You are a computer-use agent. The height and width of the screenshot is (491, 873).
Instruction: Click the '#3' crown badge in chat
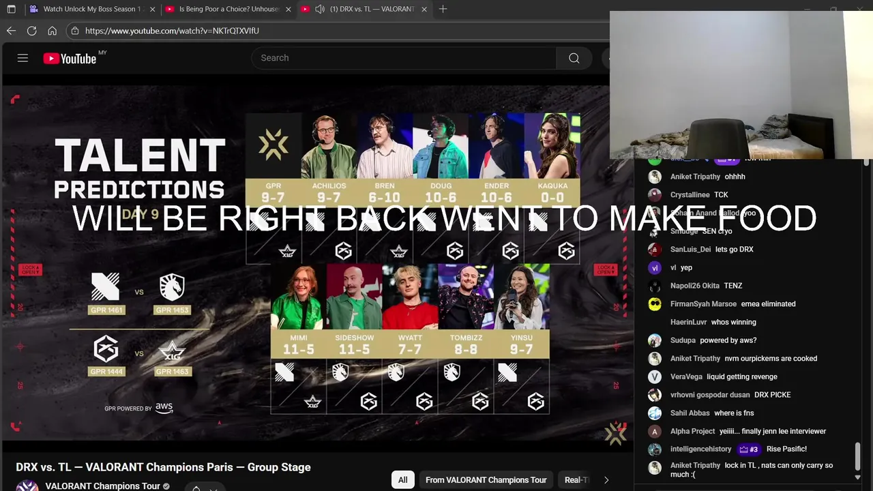click(x=748, y=449)
